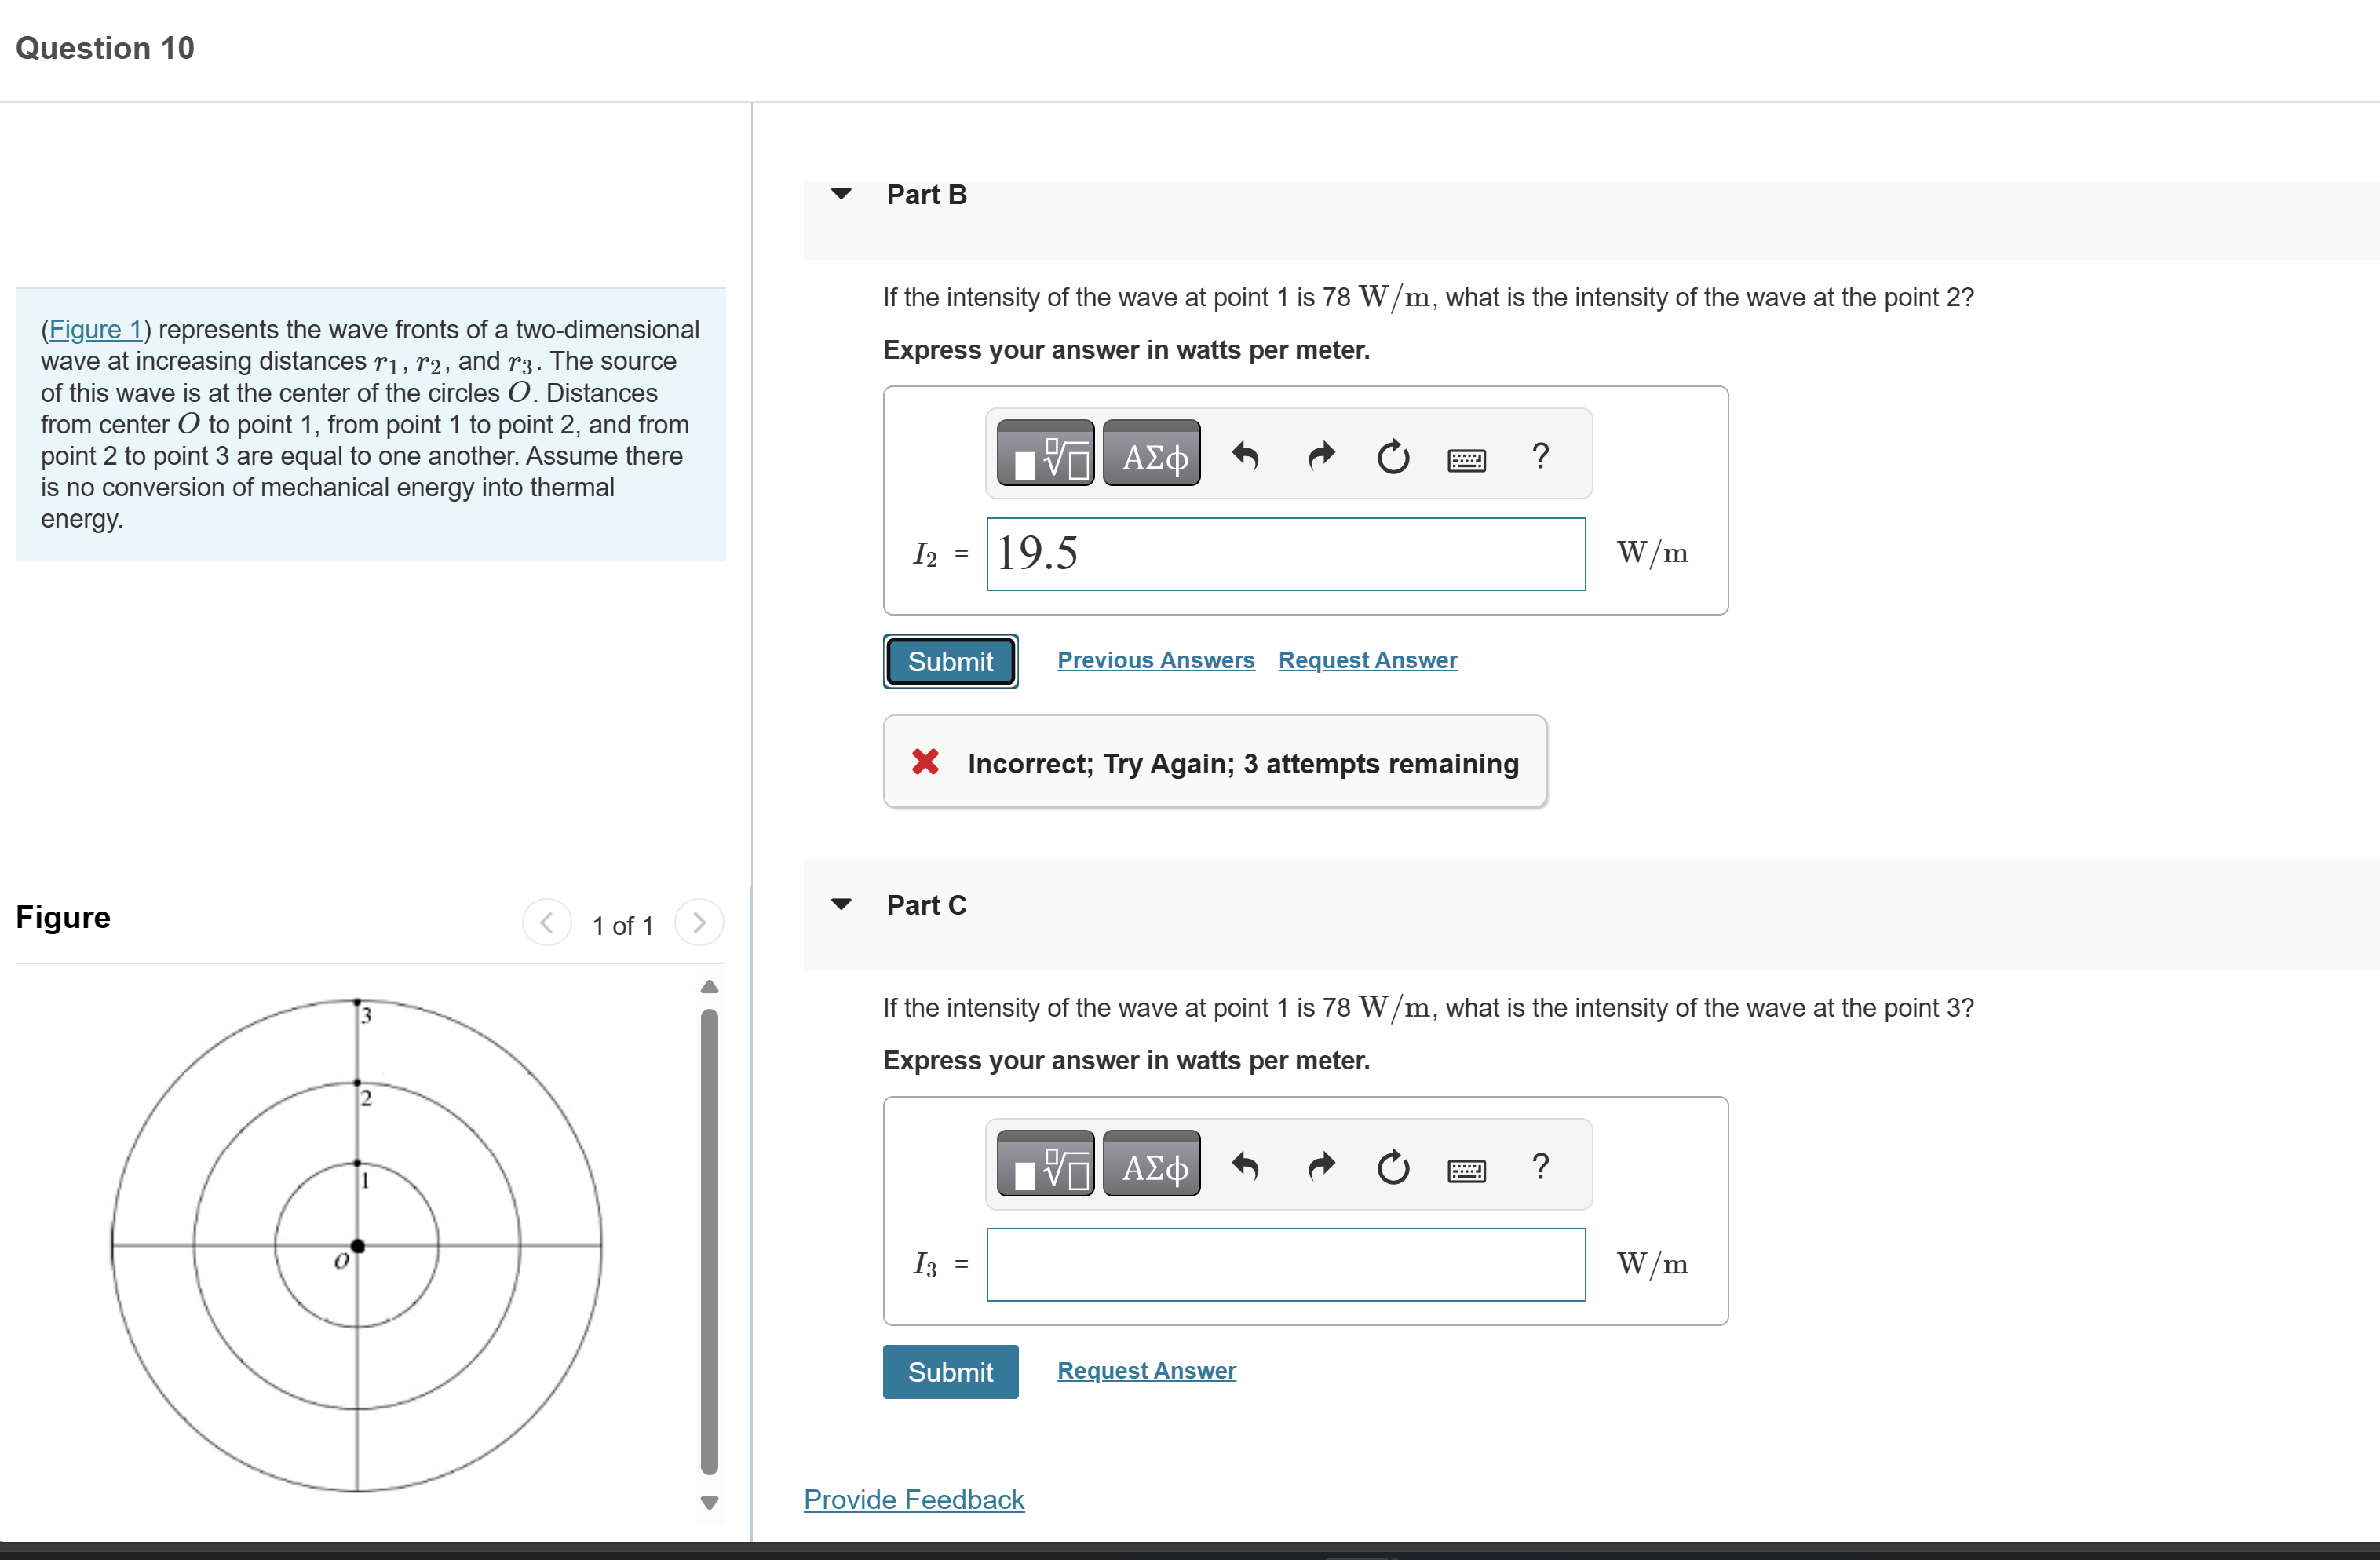The width and height of the screenshot is (2380, 1560).
Task: Click the help question mark in Part C
Action: [1540, 1166]
